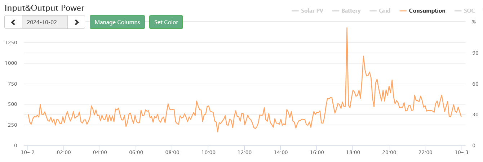483x162 pixels.
Task: Select the 12:00 x-axis time label
Action: 245,152
